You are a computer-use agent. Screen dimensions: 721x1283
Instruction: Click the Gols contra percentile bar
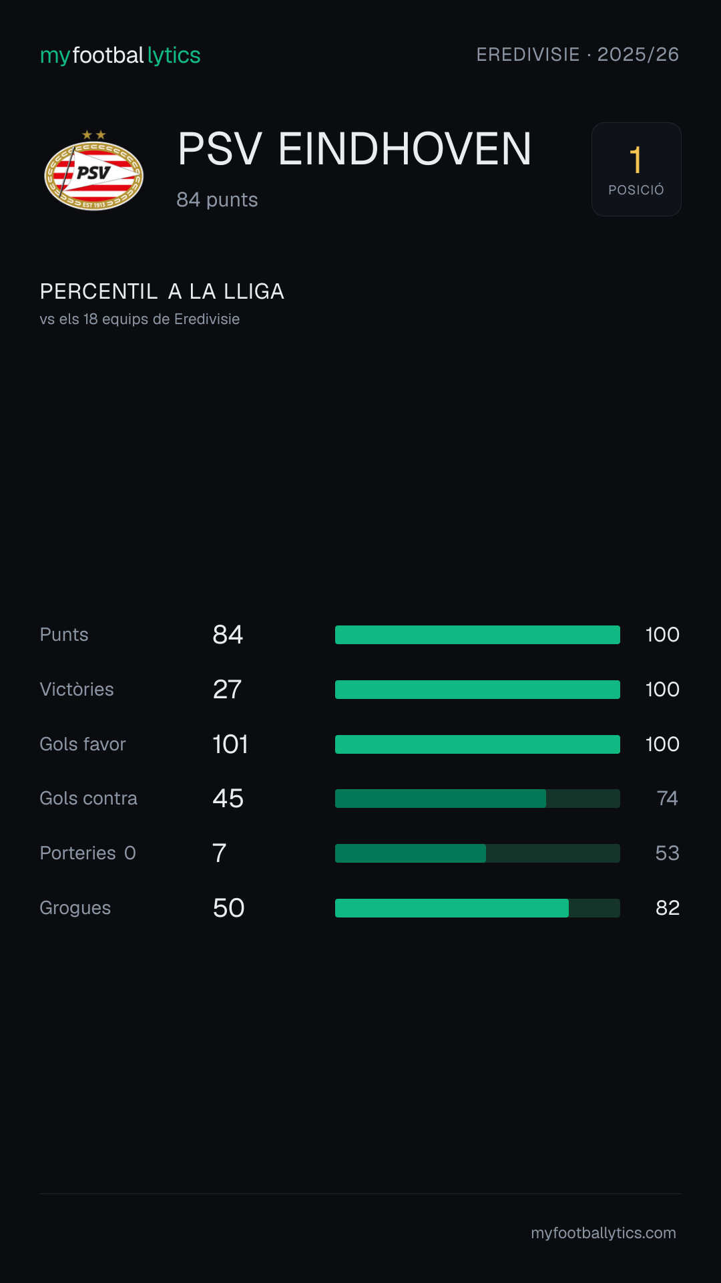coord(477,799)
